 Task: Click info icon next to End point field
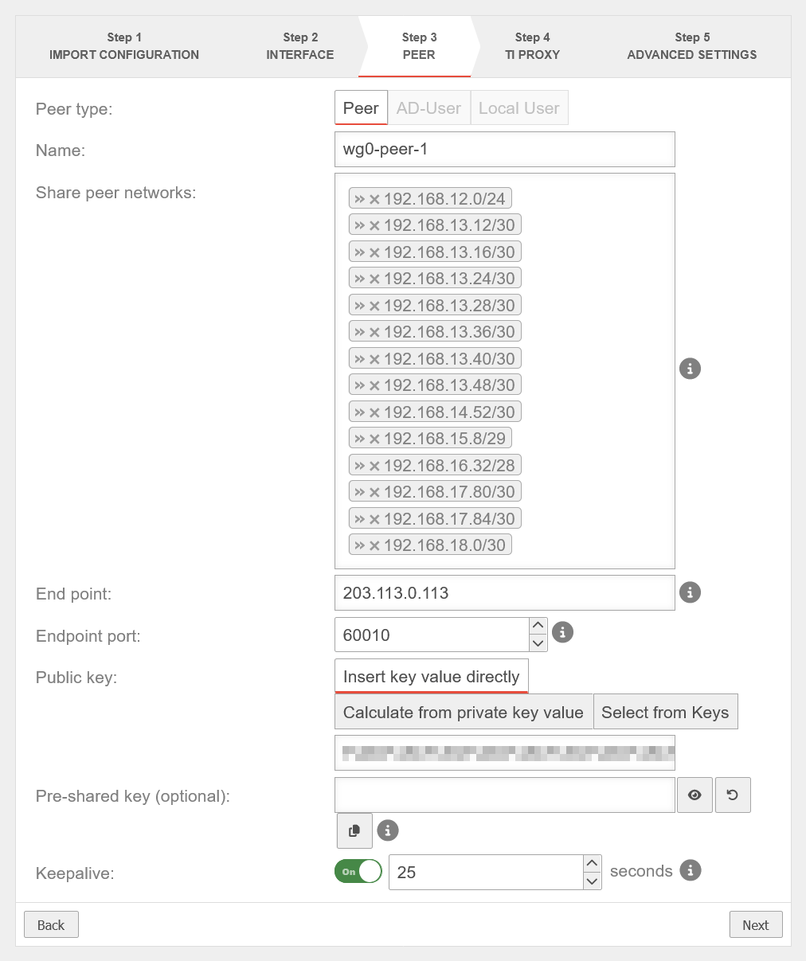coord(690,592)
